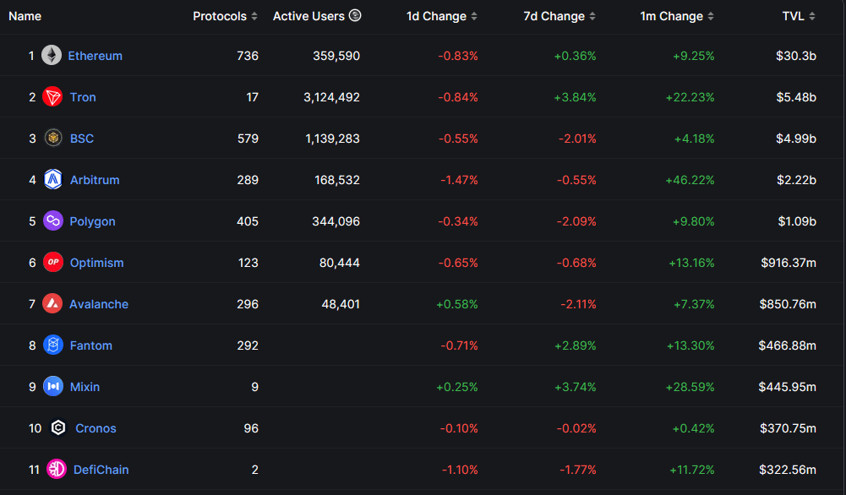846x495 pixels.
Task: Click the Mixin chain logo icon
Action: tap(53, 387)
